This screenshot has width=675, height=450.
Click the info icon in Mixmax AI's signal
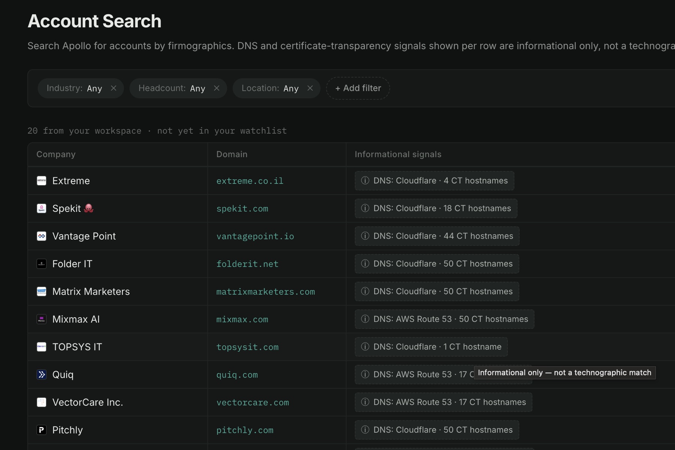[365, 319]
